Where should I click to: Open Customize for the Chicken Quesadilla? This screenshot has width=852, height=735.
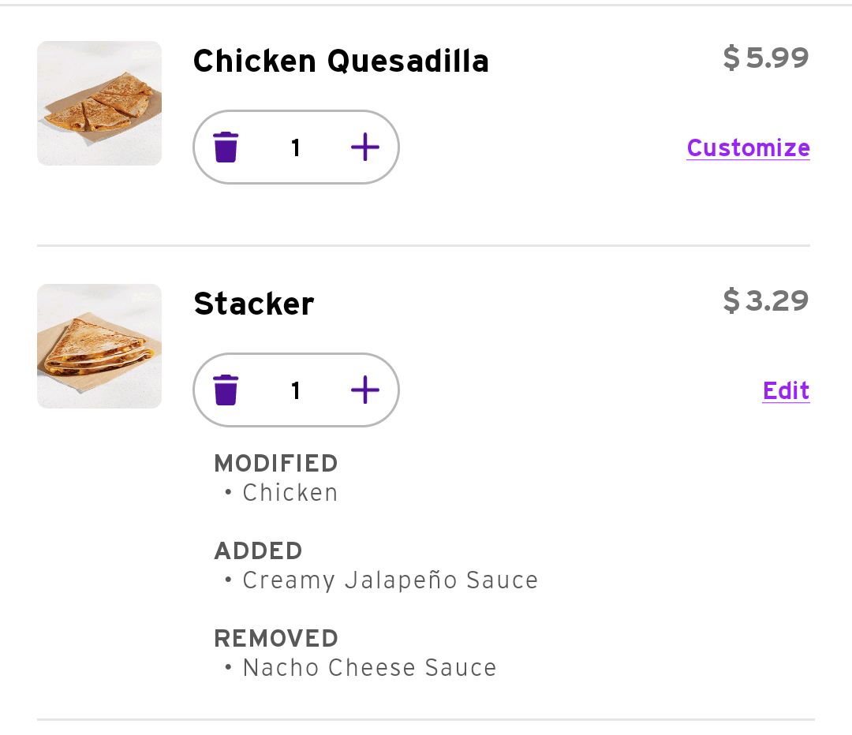point(748,148)
